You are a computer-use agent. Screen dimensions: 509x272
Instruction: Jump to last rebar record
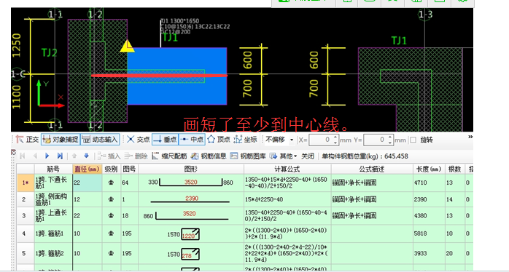(60, 156)
